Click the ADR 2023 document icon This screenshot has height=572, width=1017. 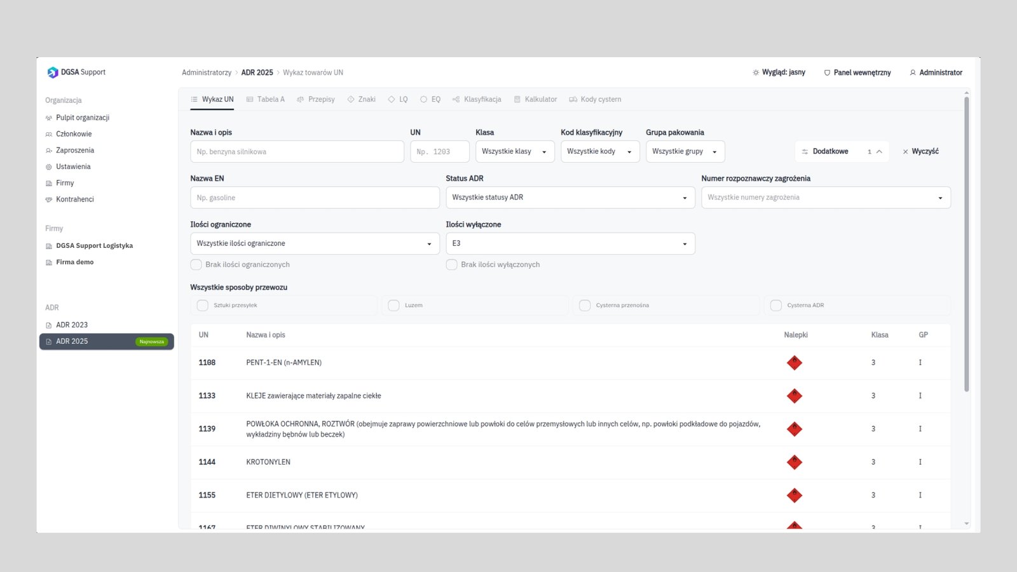(49, 325)
